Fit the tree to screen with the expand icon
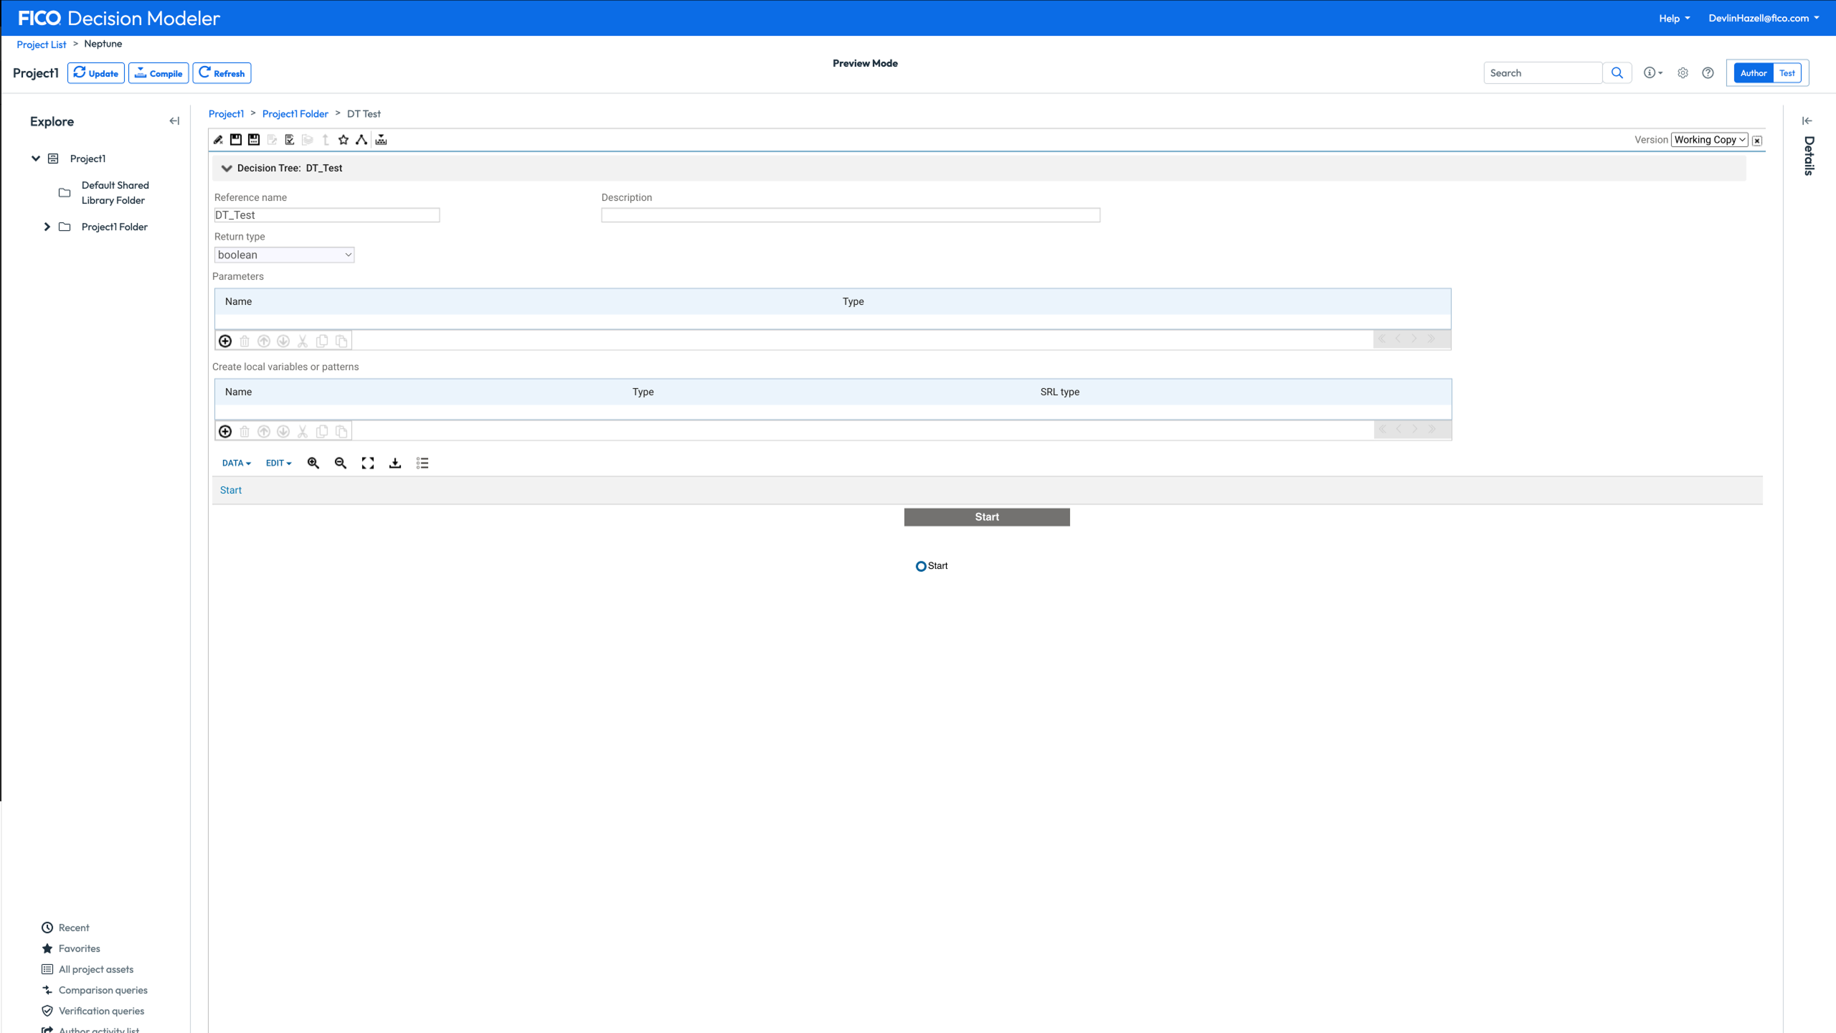The image size is (1836, 1033). click(x=368, y=463)
